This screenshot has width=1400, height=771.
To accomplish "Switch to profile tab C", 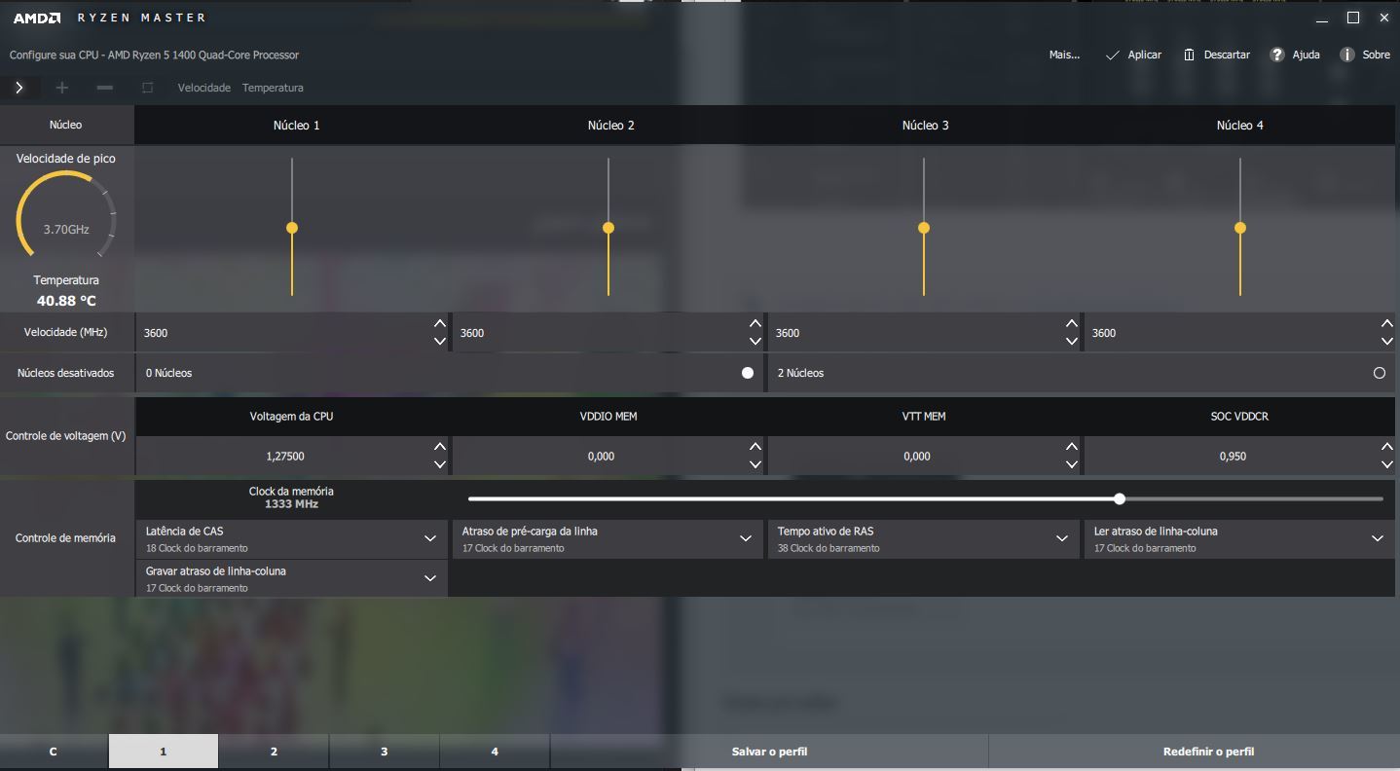I will (x=54, y=752).
